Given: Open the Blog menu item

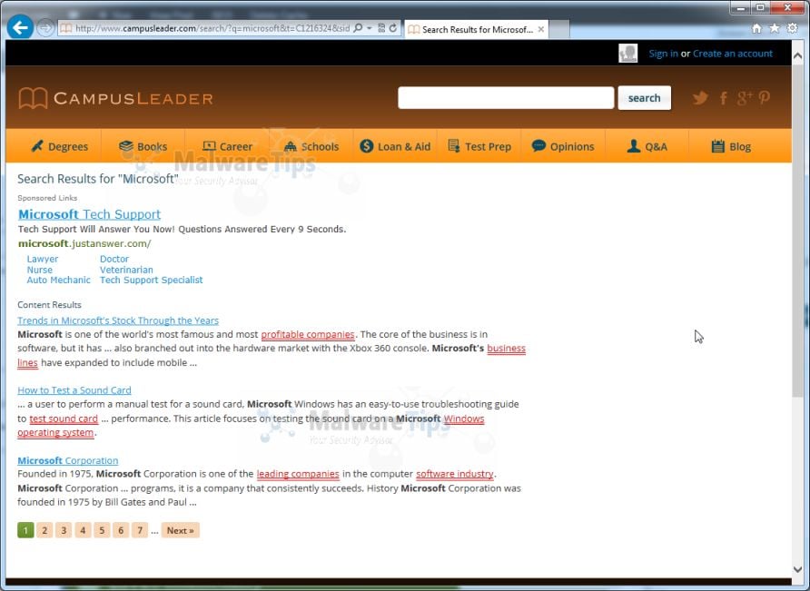Looking at the screenshot, I should click(x=731, y=146).
